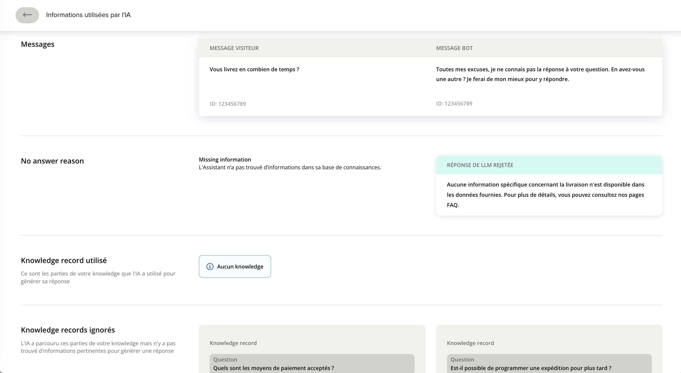Click the MESSAGE VISITEUR column header
The height and width of the screenshot is (373, 681).
point(234,48)
